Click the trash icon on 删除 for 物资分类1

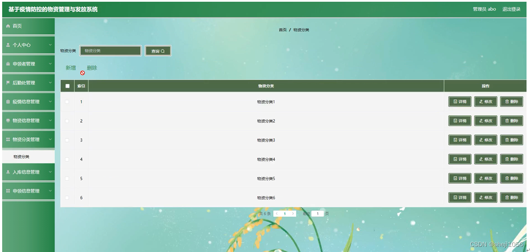click(507, 101)
